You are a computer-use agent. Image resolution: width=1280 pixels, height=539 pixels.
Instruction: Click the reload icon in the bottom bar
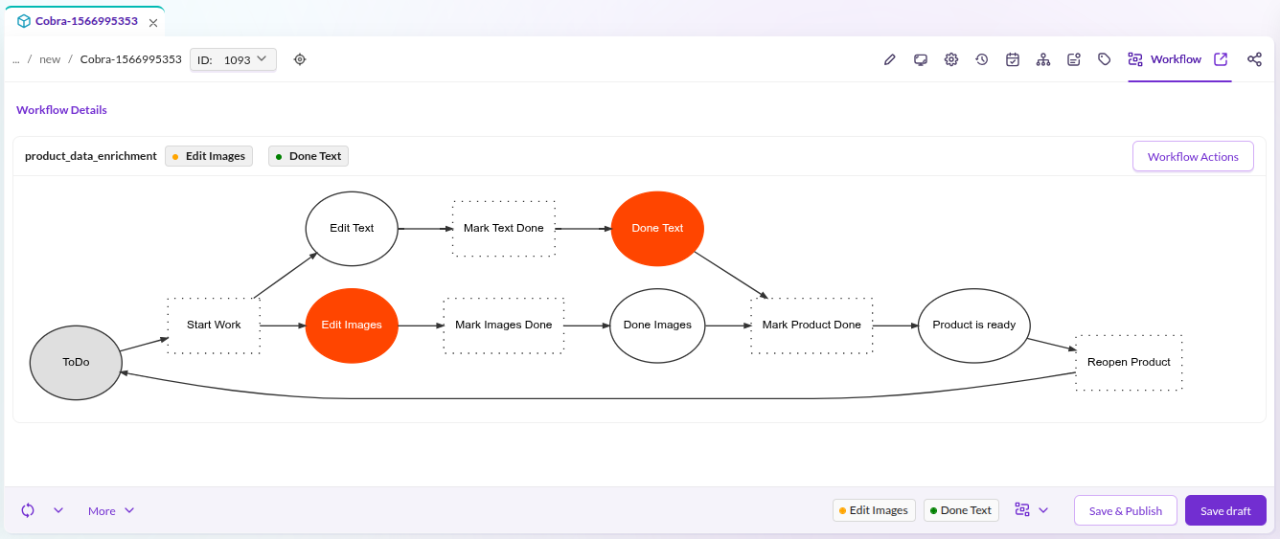click(x=28, y=510)
